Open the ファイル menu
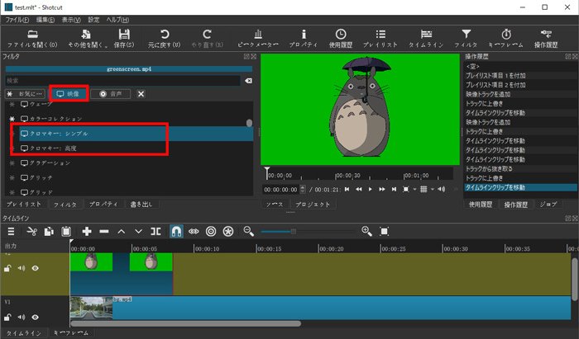The width and height of the screenshot is (579, 339). (17, 20)
